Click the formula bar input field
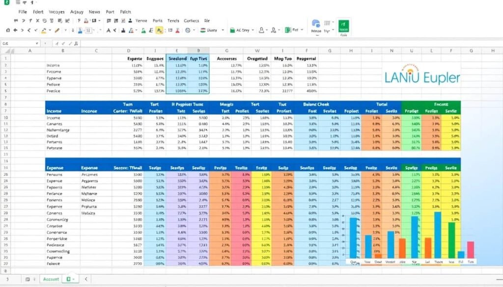This screenshot has width=503, height=287. [246, 44]
